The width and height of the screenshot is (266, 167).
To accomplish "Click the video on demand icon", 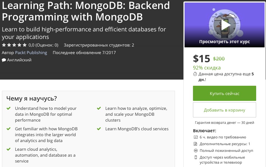I will (x=195, y=137).
